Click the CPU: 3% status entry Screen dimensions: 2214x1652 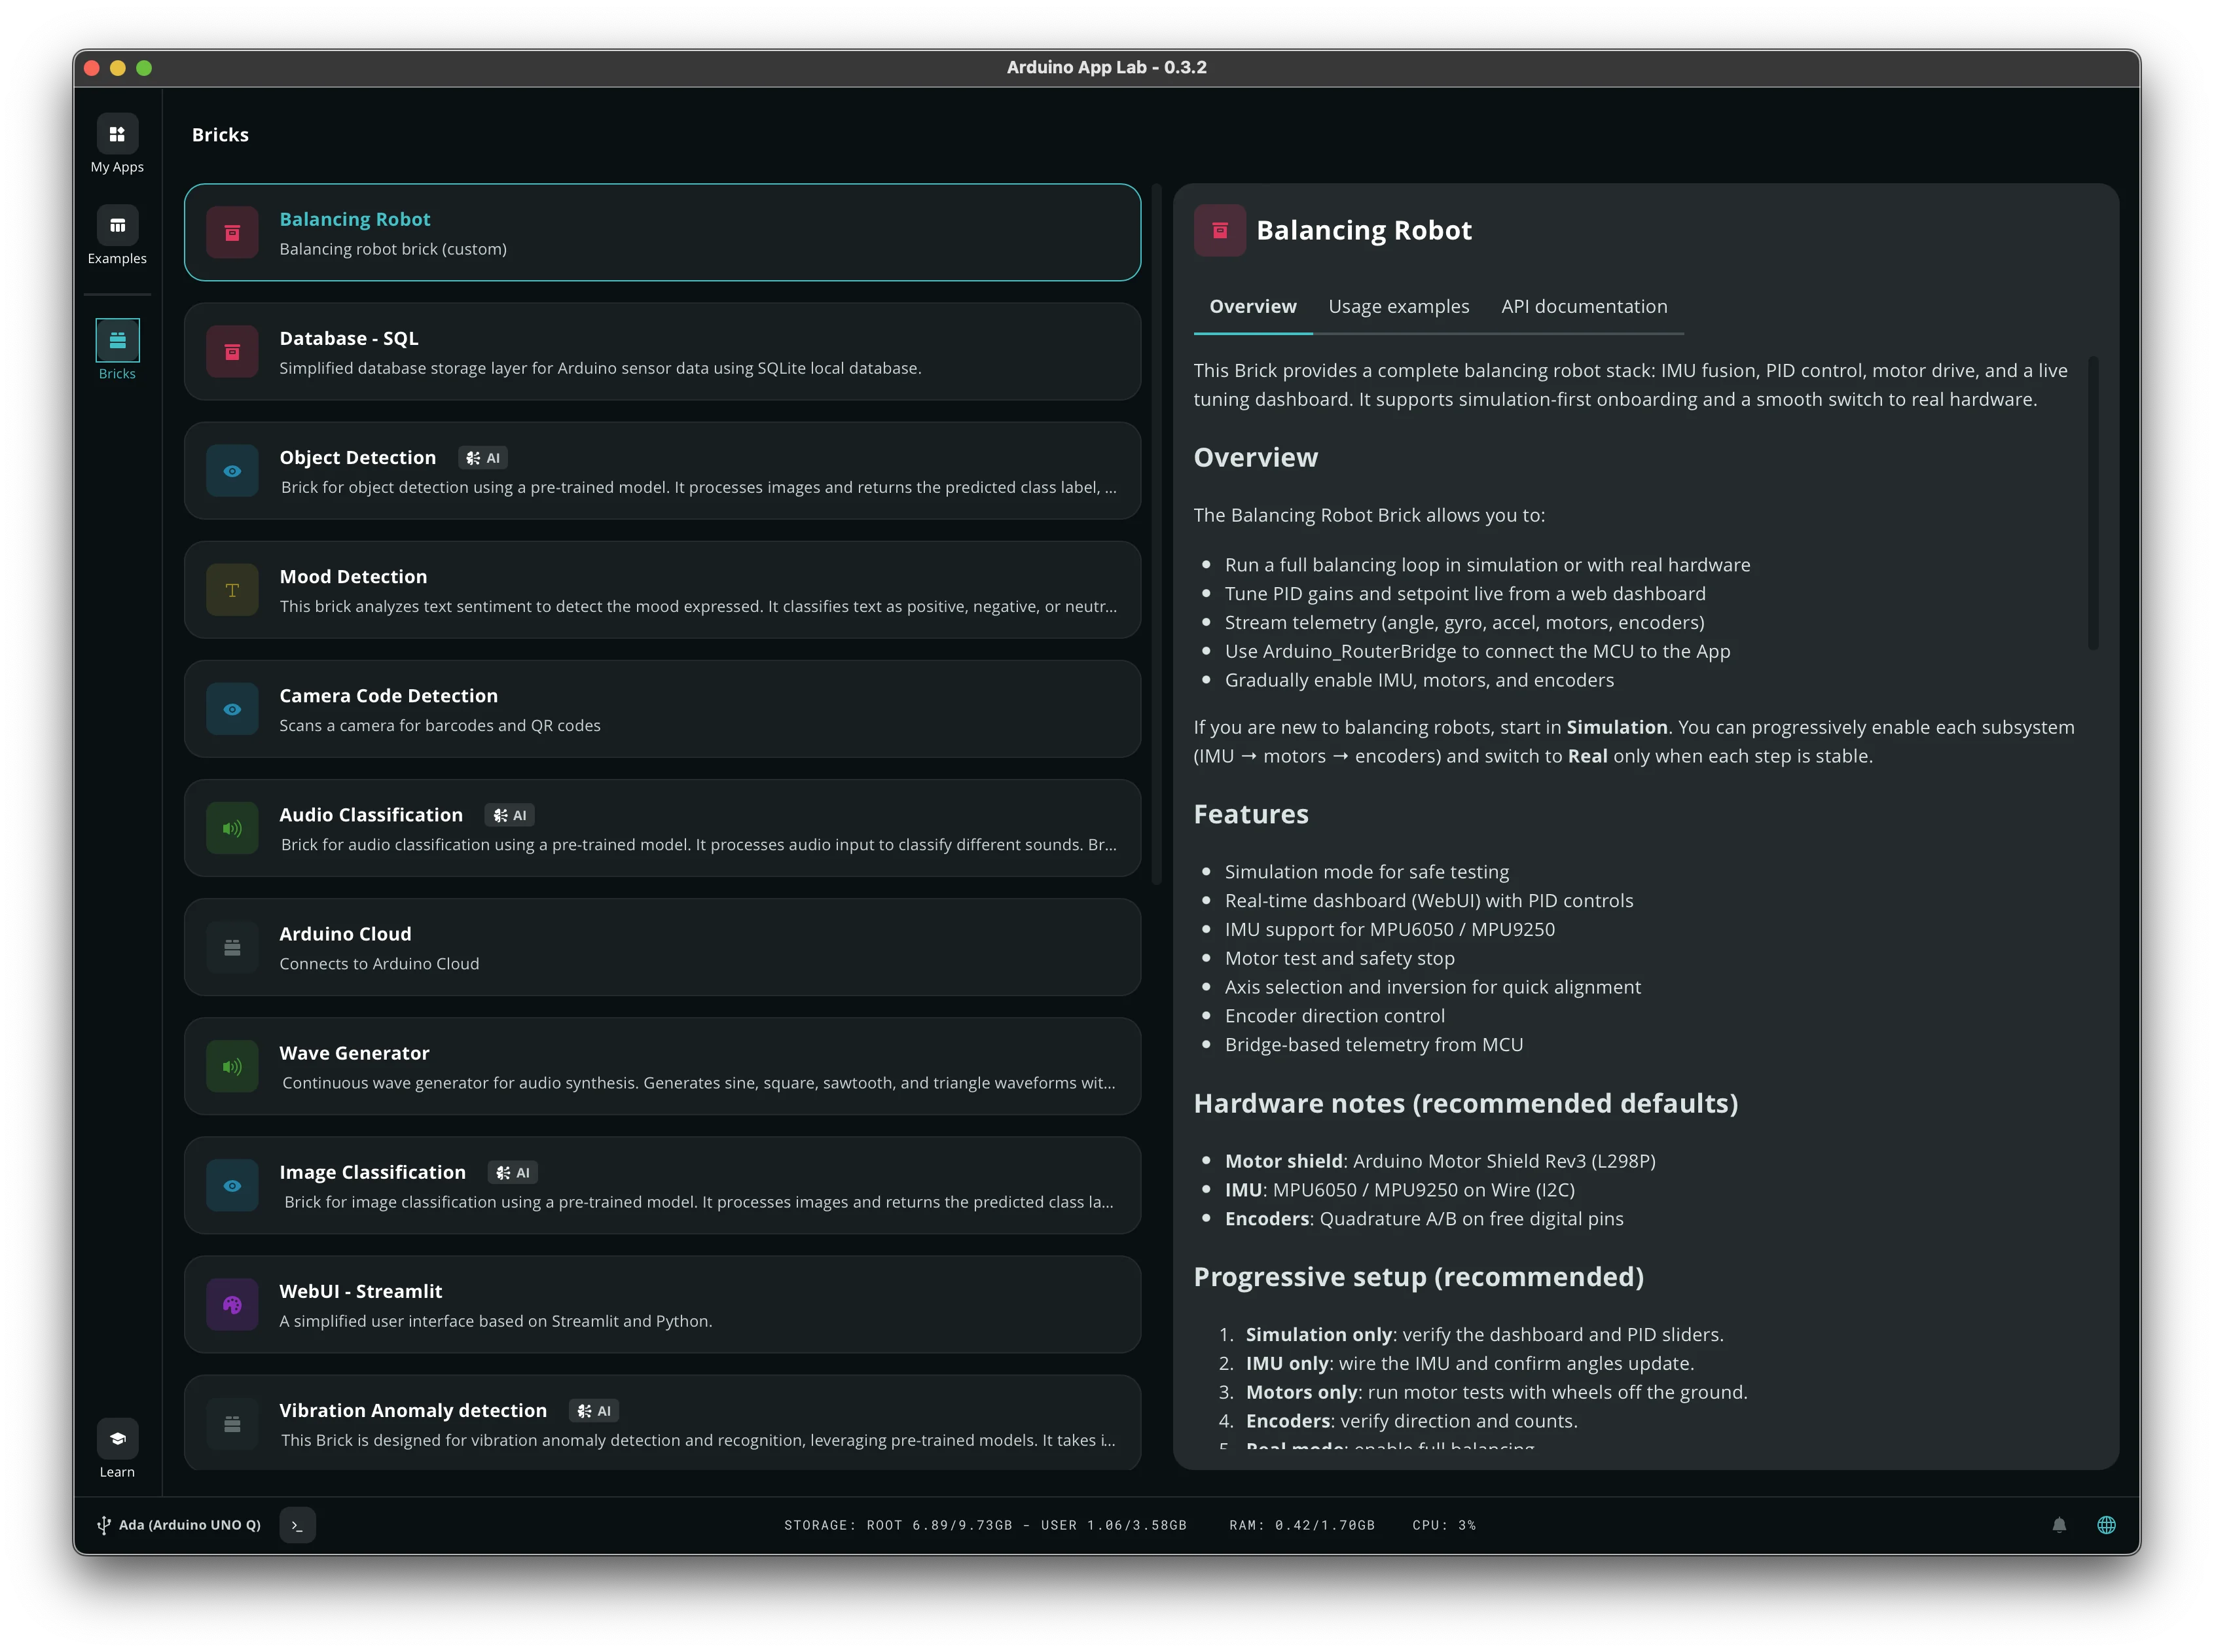1443,1525
